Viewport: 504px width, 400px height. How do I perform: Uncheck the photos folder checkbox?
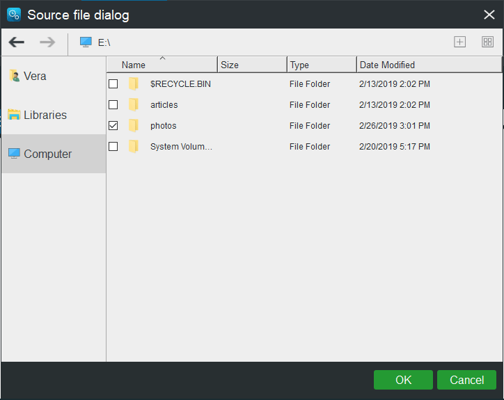[x=113, y=126]
